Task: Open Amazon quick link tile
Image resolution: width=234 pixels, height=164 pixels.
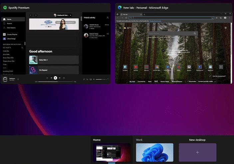Action: click(189, 67)
